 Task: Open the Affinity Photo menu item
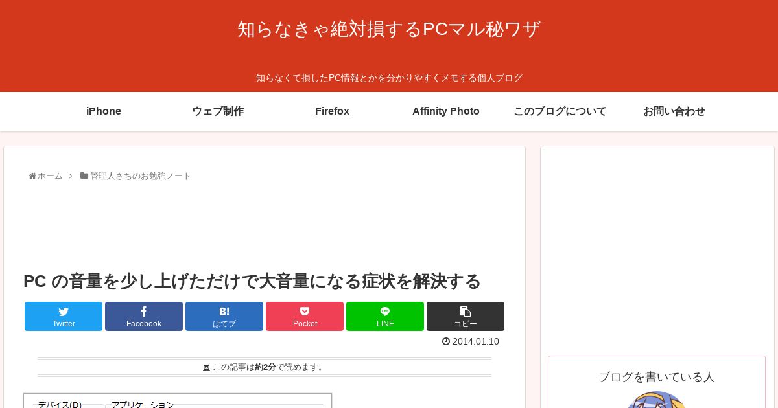(x=446, y=111)
